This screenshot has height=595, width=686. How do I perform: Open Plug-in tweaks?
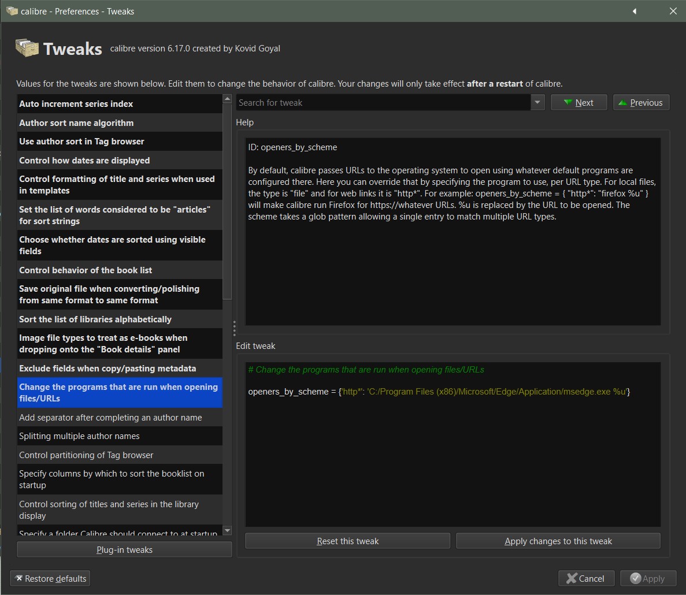click(124, 549)
